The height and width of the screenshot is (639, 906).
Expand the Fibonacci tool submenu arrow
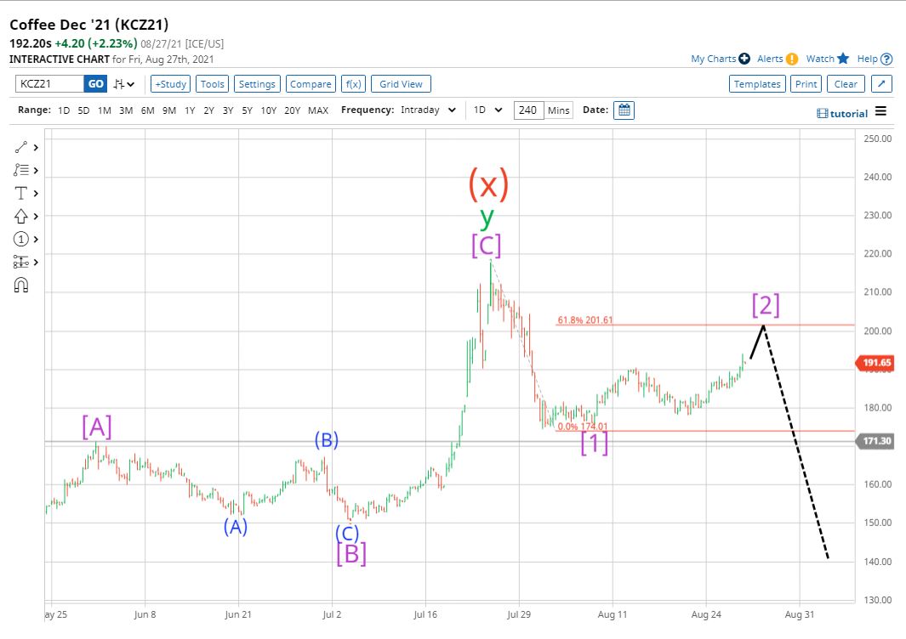36,170
